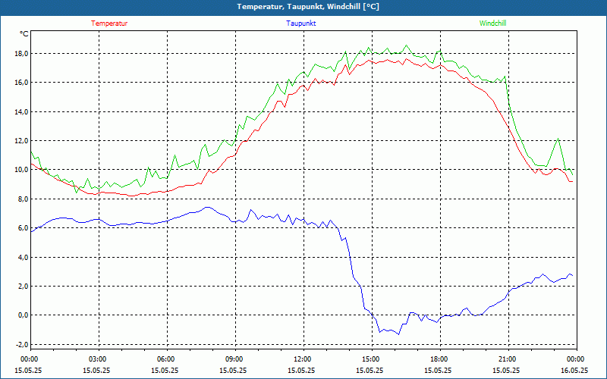Click the 0,0 y-axis value
This screenshot has height=379, width=607.
tap(24, 315)
